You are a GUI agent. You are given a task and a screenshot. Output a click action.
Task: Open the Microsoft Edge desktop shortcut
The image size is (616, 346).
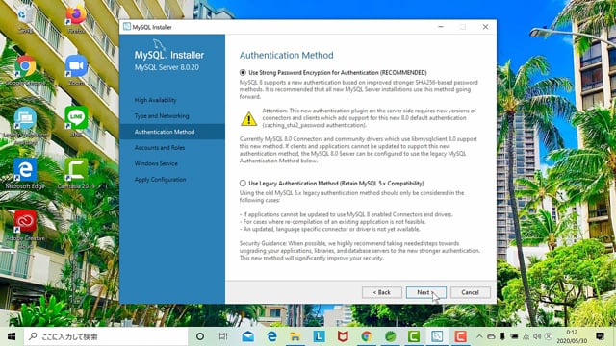(25, 173)
